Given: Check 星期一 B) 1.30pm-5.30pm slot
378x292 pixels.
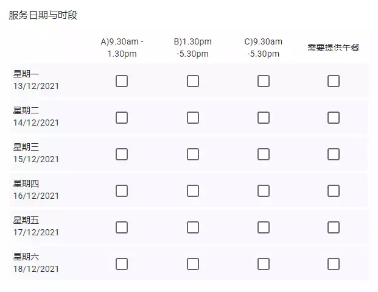Looking at the screenshot, I should coord(193,81).
